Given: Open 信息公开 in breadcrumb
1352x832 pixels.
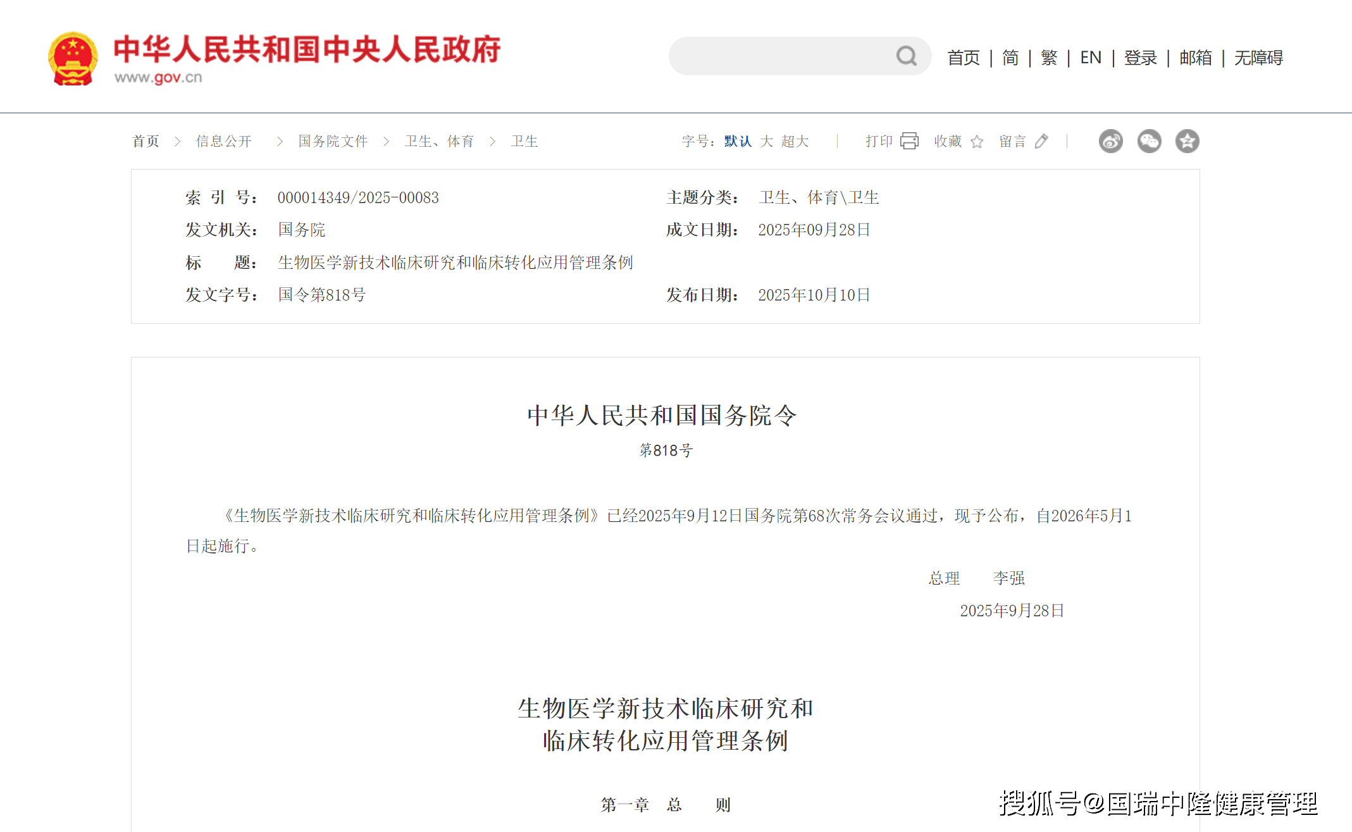Looking at the screenshot, I should (x=223, y=141).
